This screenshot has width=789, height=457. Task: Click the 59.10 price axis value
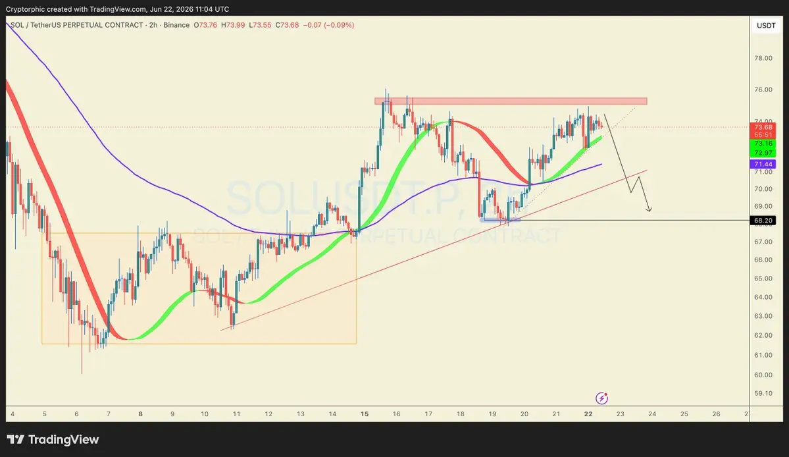[x=763, y=393]
